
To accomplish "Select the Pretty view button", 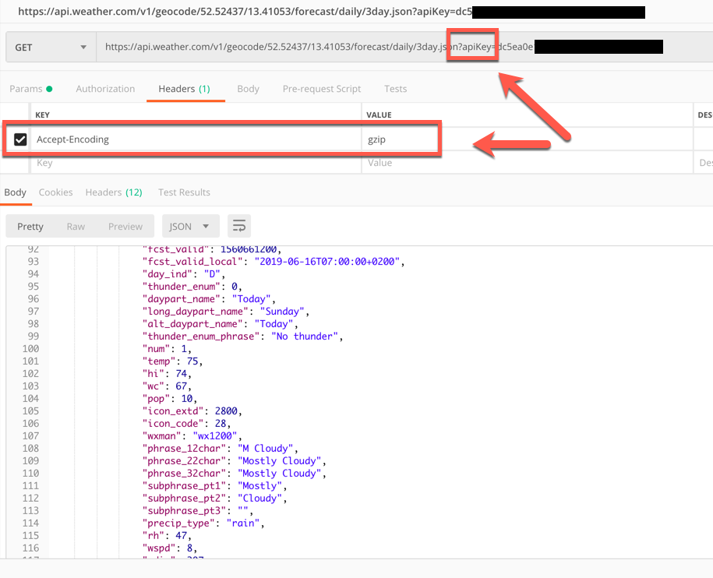I will pyautogui.click(x=30, y=227).
